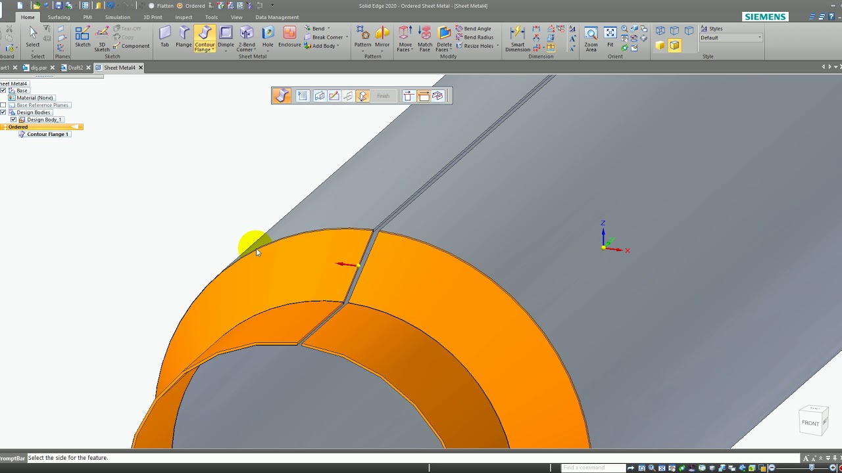
Task: Click the Ordered bar in PathFinder
Action: coord(41,127)
